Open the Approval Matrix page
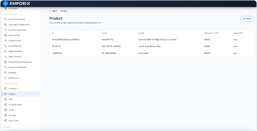 tap(21, 51)
